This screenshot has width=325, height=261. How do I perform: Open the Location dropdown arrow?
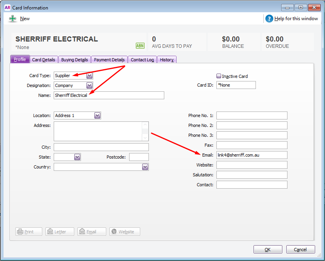97,115
